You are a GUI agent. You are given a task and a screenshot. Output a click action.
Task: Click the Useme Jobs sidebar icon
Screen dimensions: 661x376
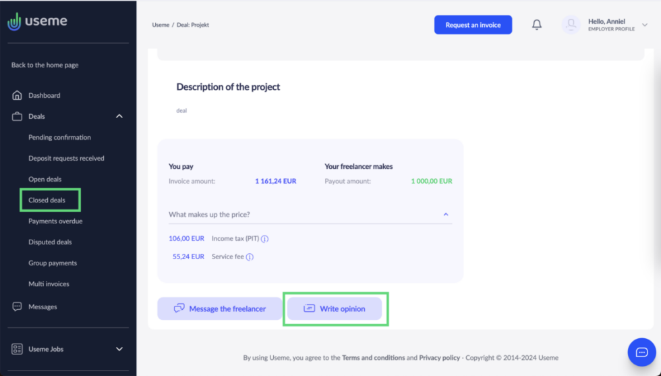[x=18, y=349]
